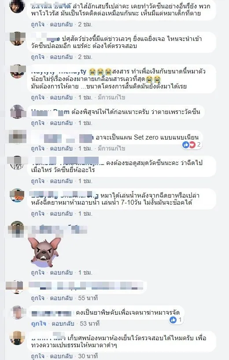
Task: Open top commenter's profile picture
Action: pos(17,6)
